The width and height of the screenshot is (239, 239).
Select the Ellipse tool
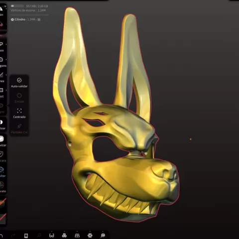point(1,108)
